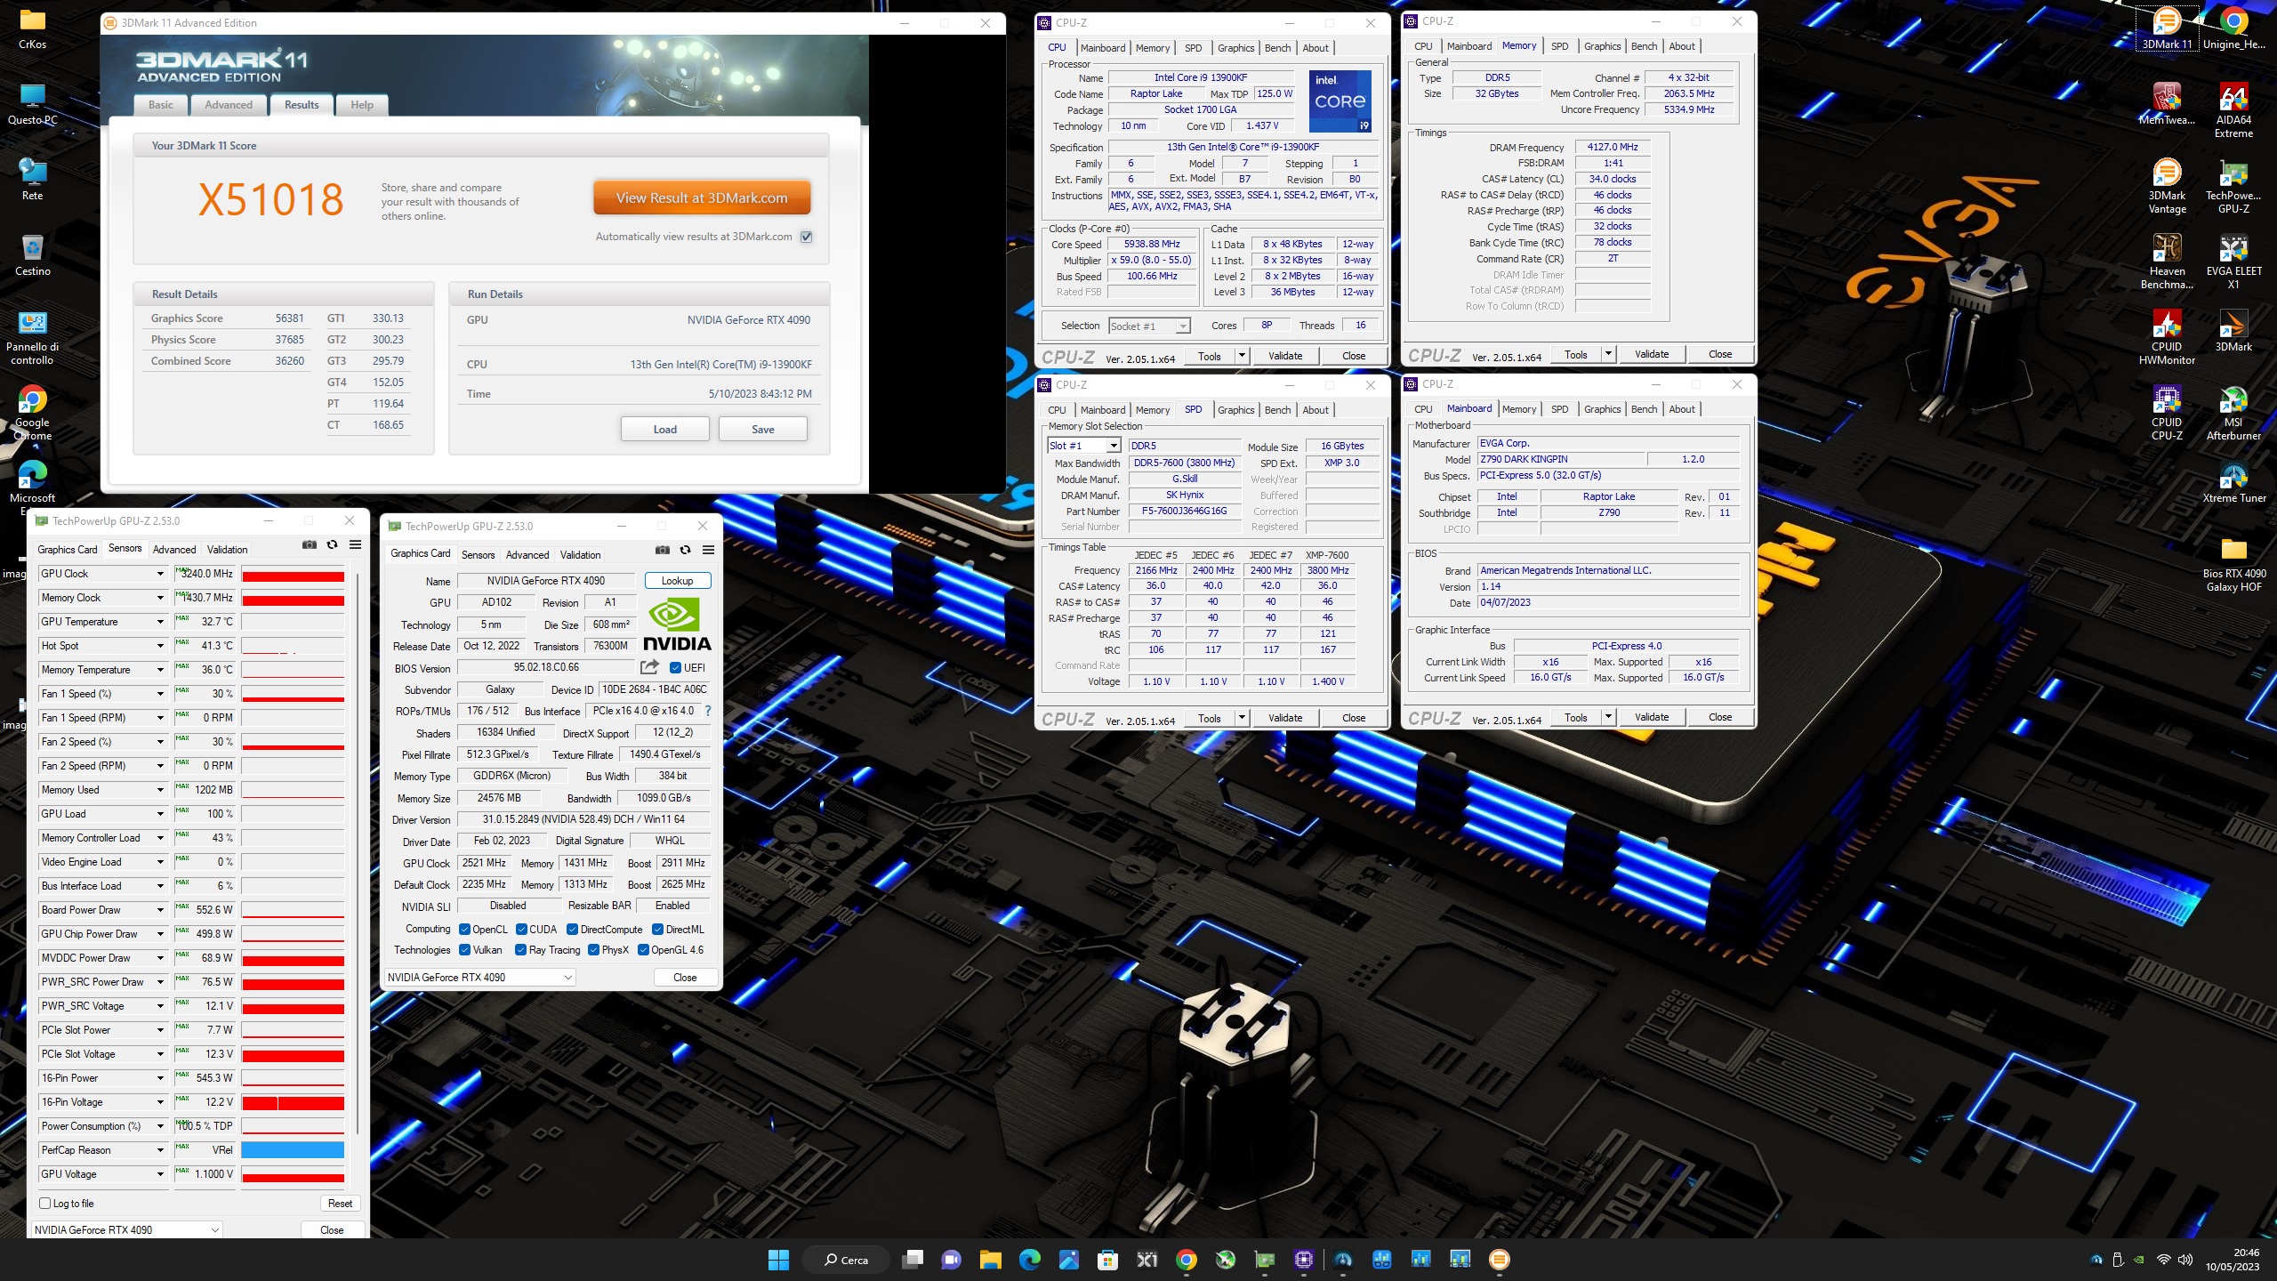2277x1281 pixels.
Task: Toggle CUDA checkbox in GPU-Z
Action: point(521,929)
